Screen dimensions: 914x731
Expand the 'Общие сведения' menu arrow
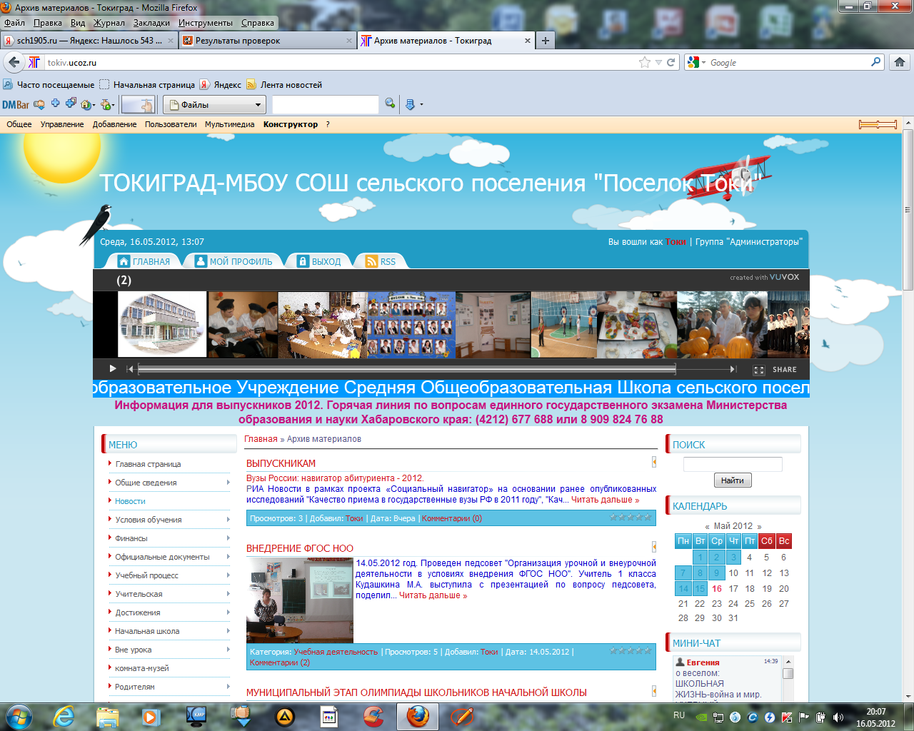228,483
